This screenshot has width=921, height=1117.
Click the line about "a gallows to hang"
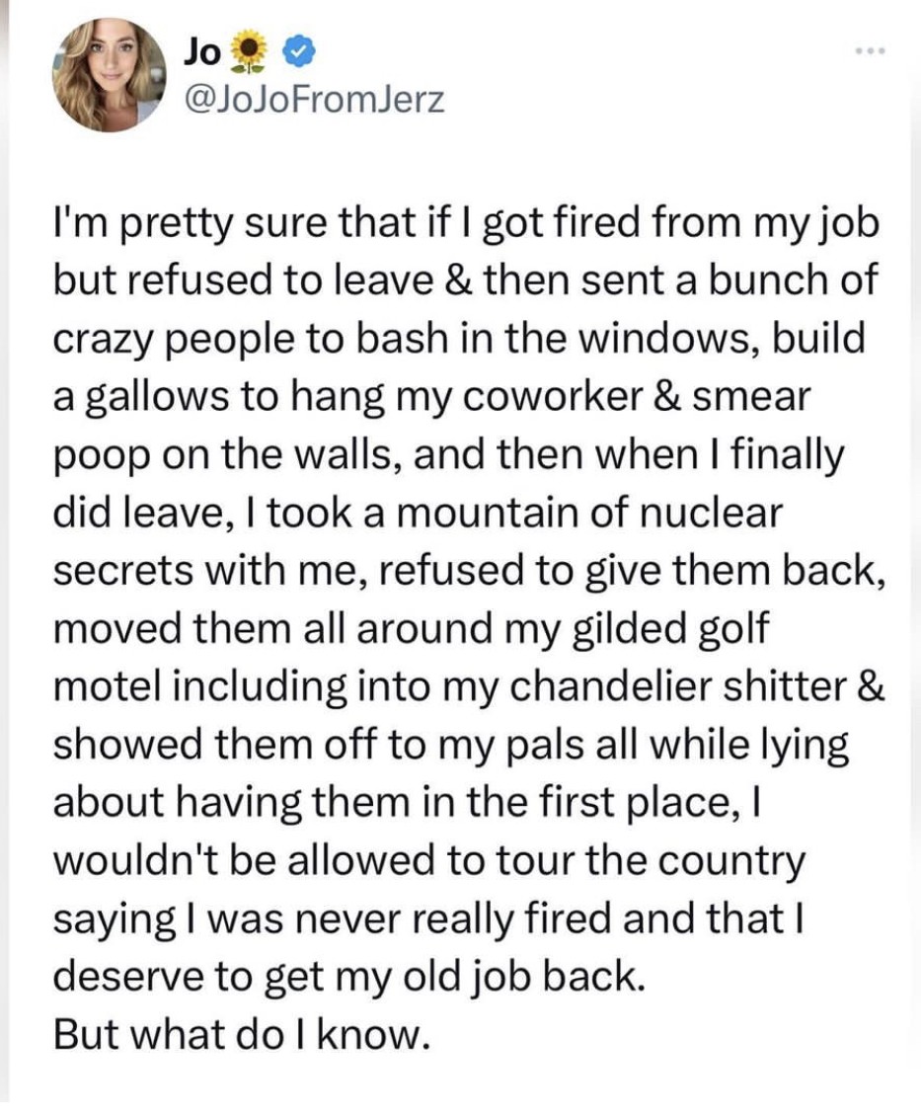pyautogui.click(x=432, y=397)
